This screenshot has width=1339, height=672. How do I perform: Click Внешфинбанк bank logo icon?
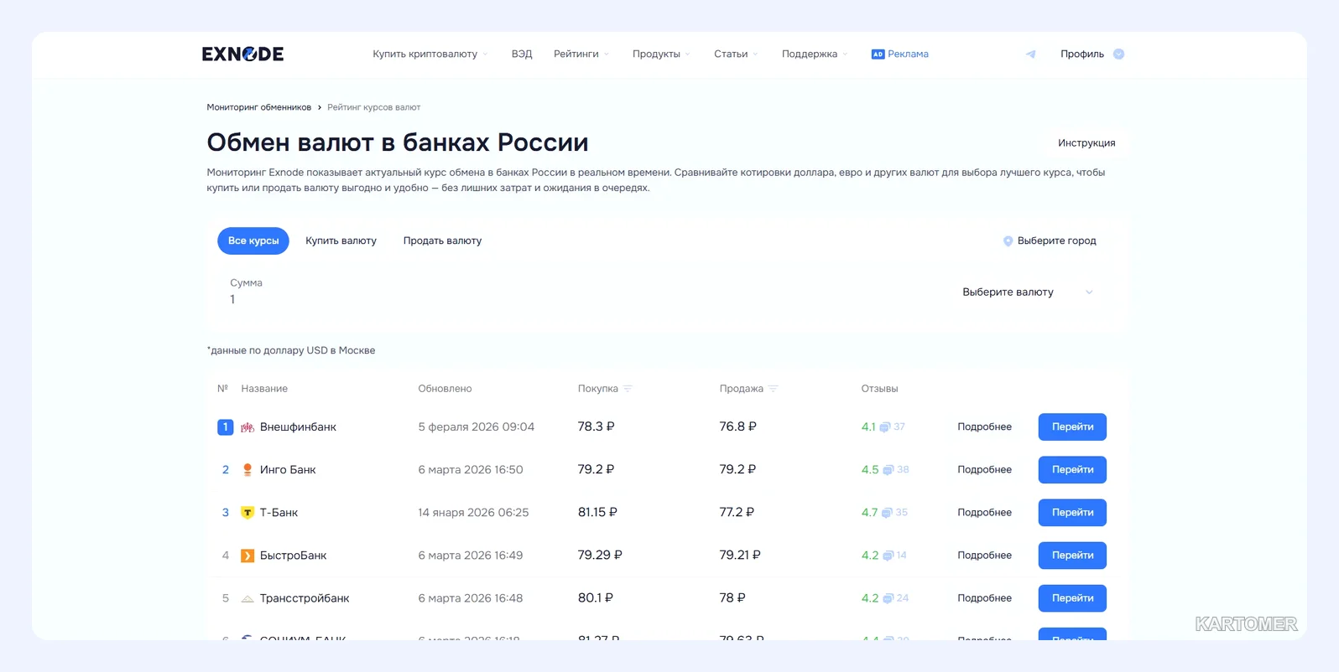click(x=247, y=427)
